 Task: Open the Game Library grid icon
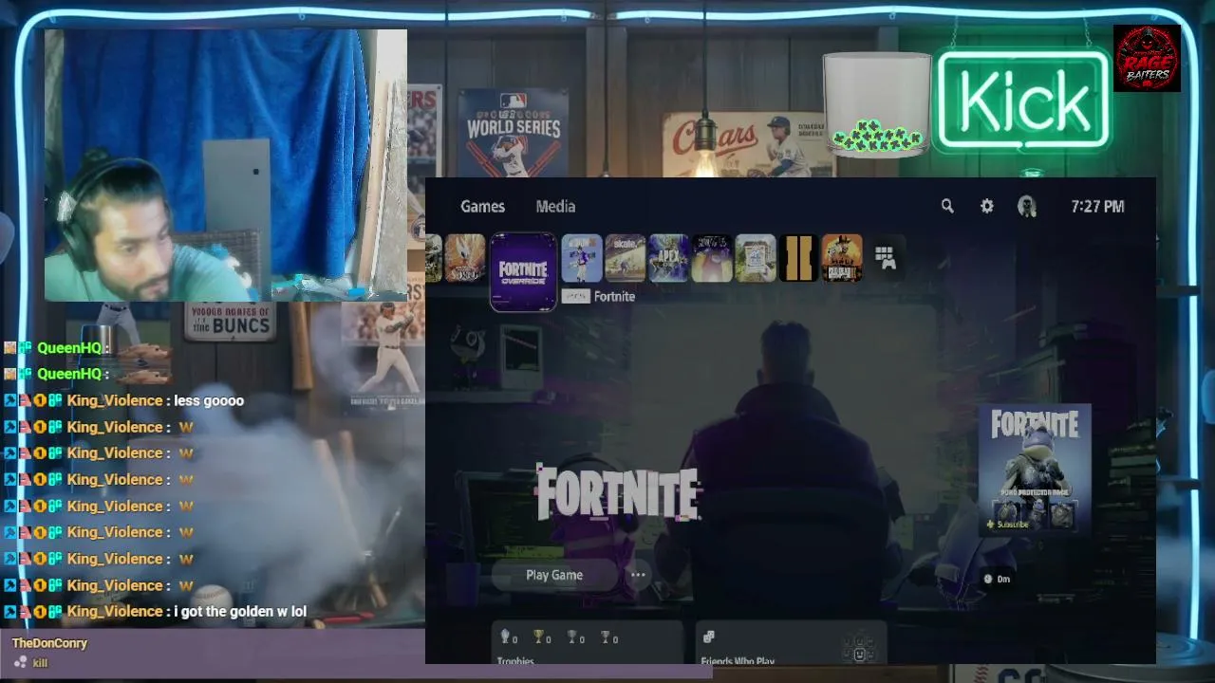pos(886,258)
